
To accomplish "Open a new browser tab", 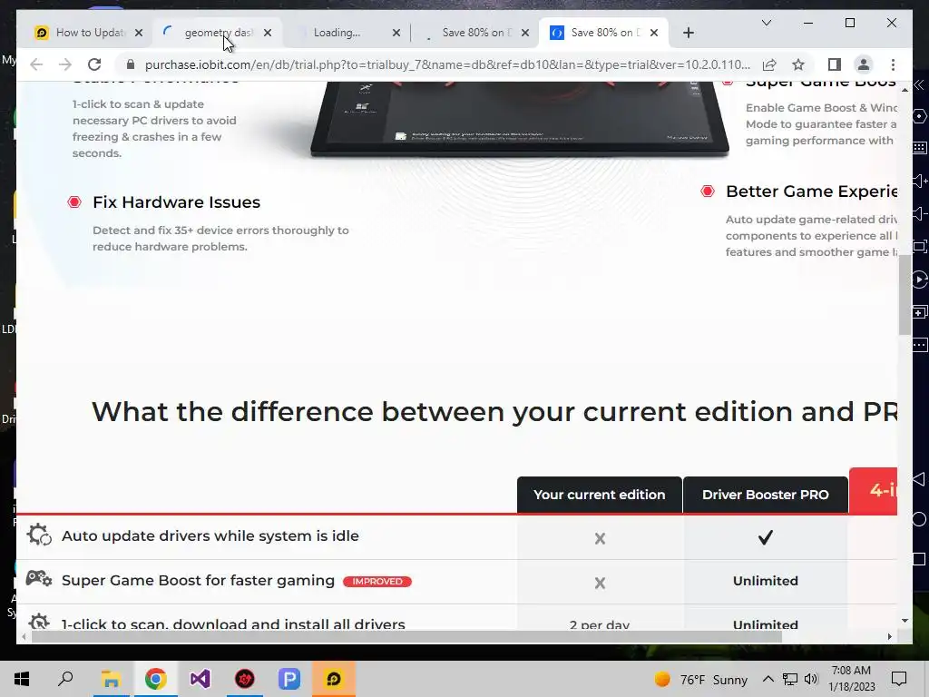I will (x=689, y=33).
